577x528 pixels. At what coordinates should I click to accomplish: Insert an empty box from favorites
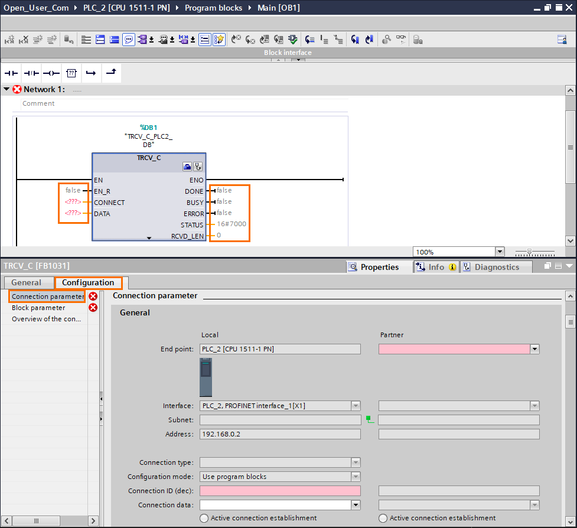click(x=71, y=73)
